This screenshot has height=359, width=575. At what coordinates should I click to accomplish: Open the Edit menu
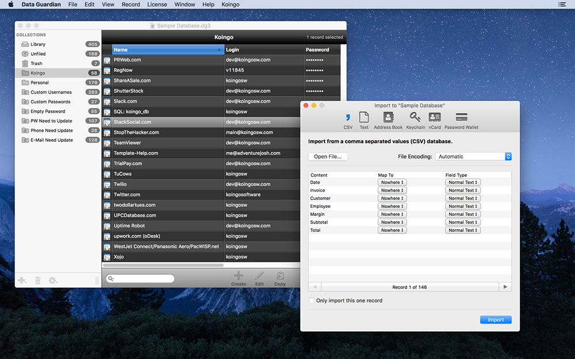(90, 5)
